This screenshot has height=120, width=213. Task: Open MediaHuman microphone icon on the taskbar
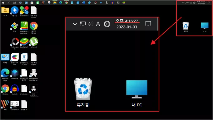pyautogui.click(x=106, y=2)
